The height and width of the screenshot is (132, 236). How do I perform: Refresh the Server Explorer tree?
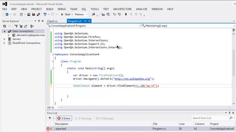pos(4,26)
